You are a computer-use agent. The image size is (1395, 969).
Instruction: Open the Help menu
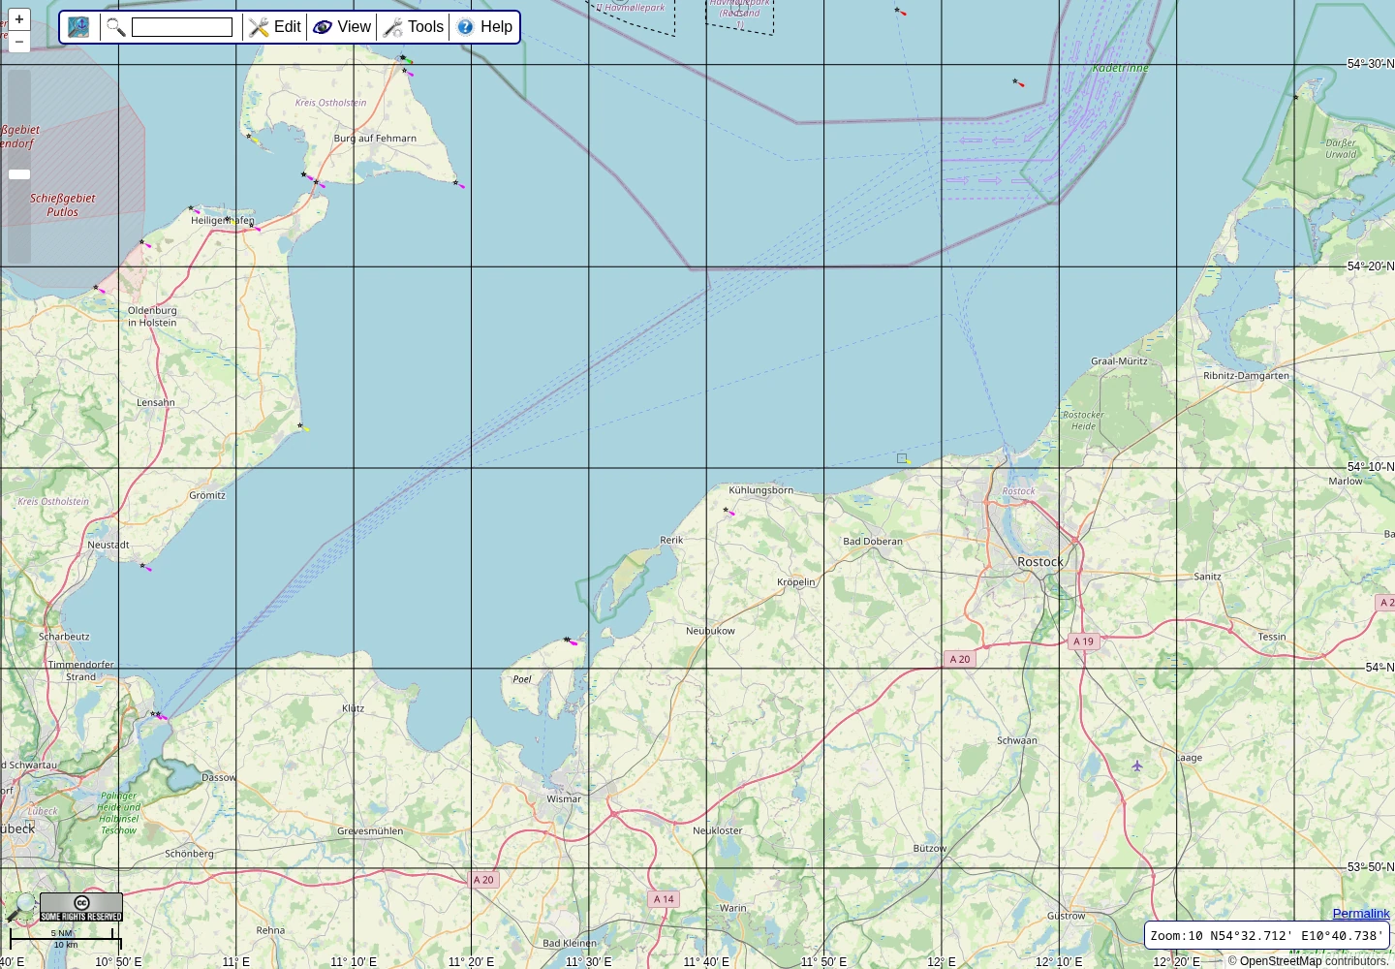click(484, 27)
